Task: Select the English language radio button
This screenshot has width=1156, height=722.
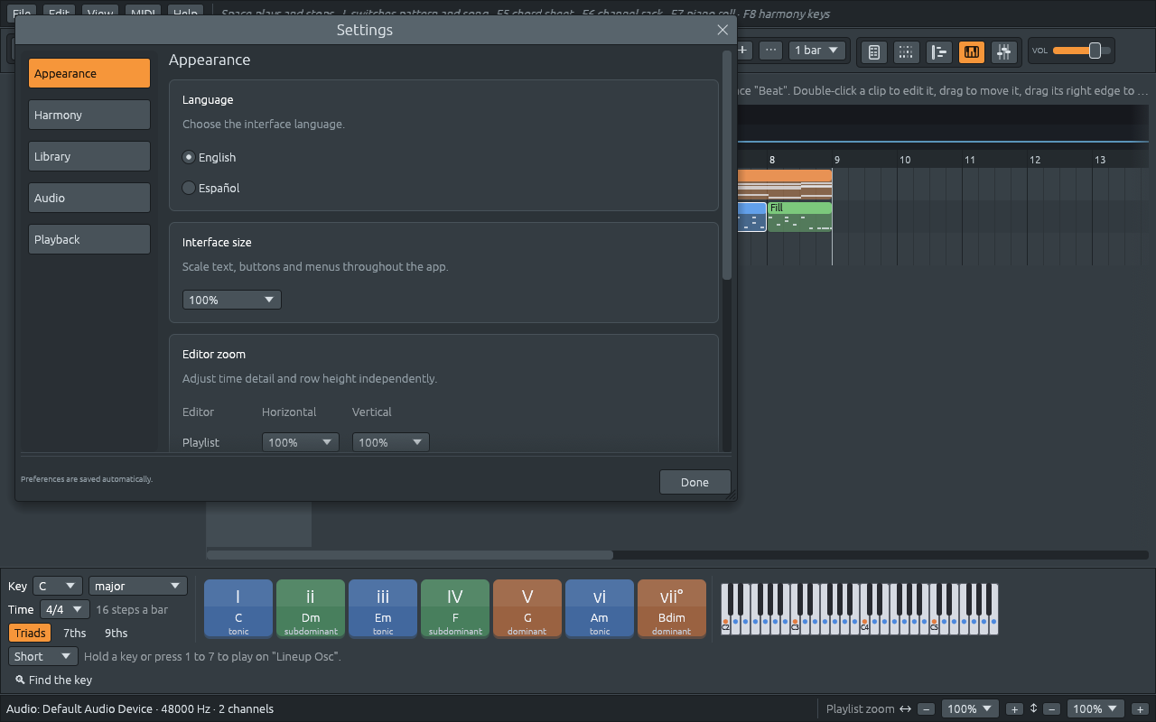Action: pyautogui.click(x=189, y=157)
